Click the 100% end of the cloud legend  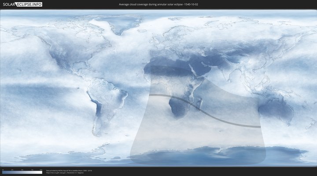pyautogui.click(x=41, y=172)
